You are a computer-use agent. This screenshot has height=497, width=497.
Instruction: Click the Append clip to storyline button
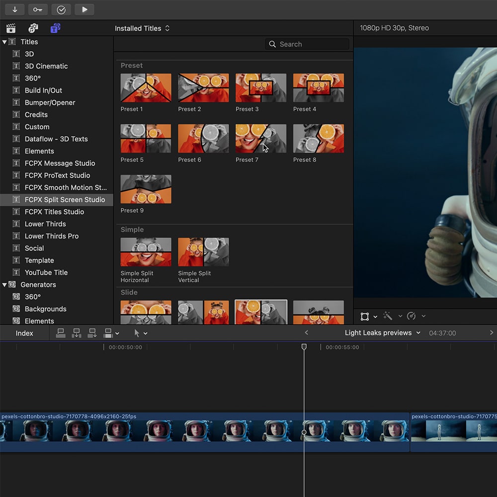point(92,333)
